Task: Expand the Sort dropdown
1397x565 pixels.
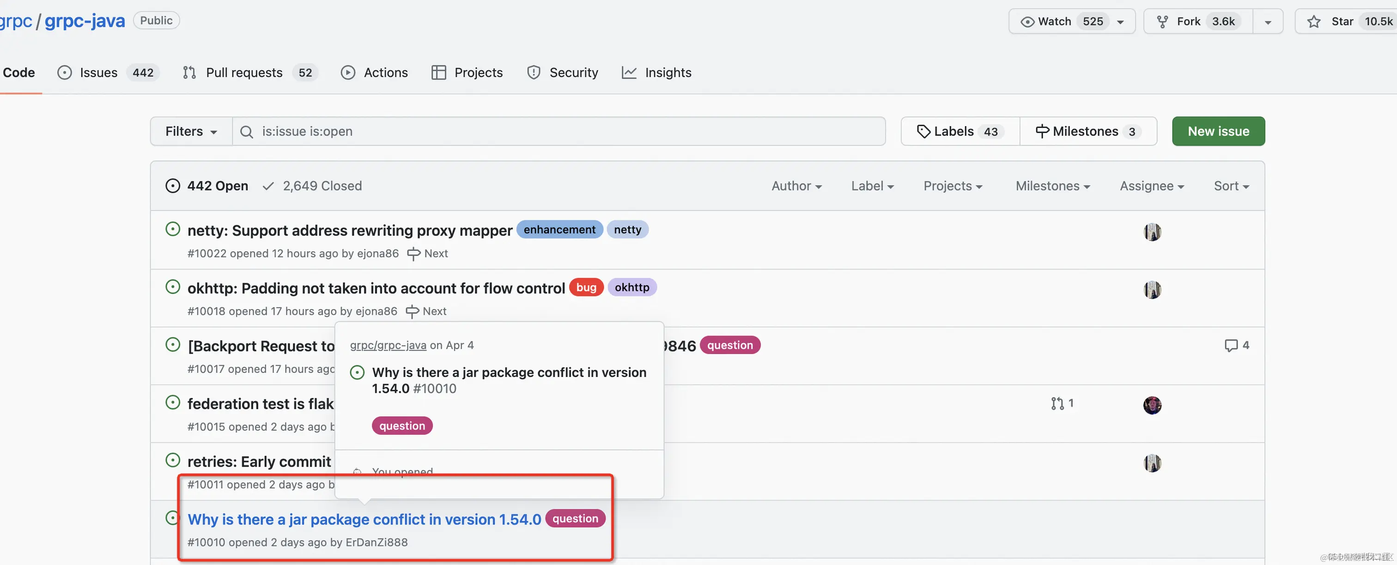Action: click(x=1231, y=186)
